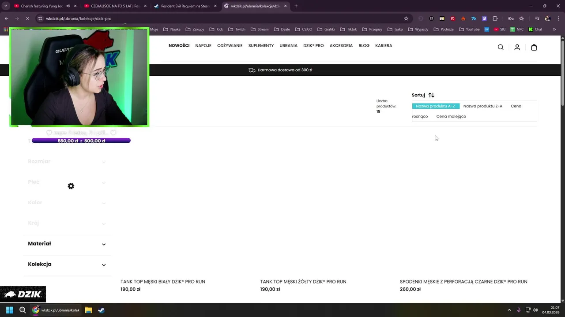Expand the Kolor filter
This screenshot has width=565, height=317.
[x=67, y=203]
